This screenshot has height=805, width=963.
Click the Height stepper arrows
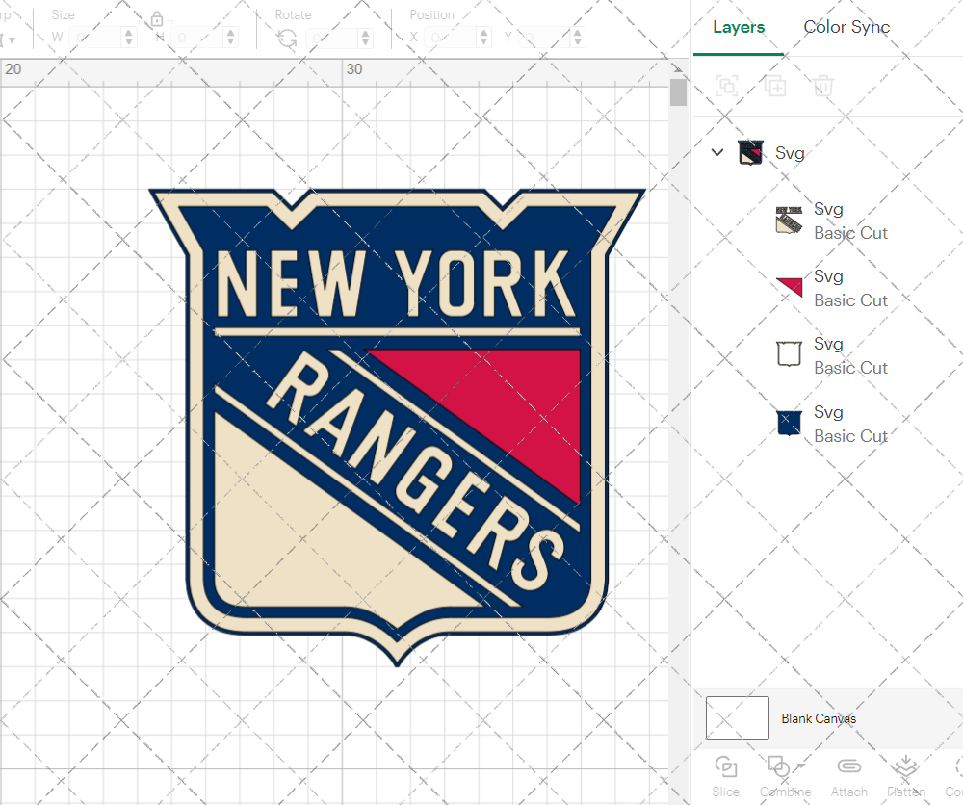click(230, 38)
